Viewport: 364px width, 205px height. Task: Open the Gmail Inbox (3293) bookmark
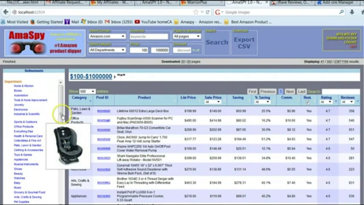pos(119,22)
